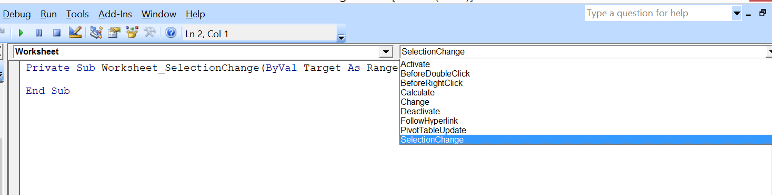
Task: Pick the Change event from the list
Action: [x=586, y=102]
